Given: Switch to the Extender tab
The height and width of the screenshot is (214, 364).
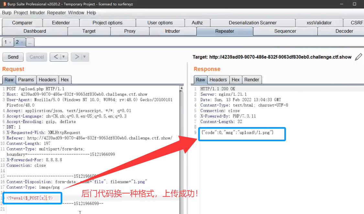Looking at the screenshot, I should click(61, 23).
